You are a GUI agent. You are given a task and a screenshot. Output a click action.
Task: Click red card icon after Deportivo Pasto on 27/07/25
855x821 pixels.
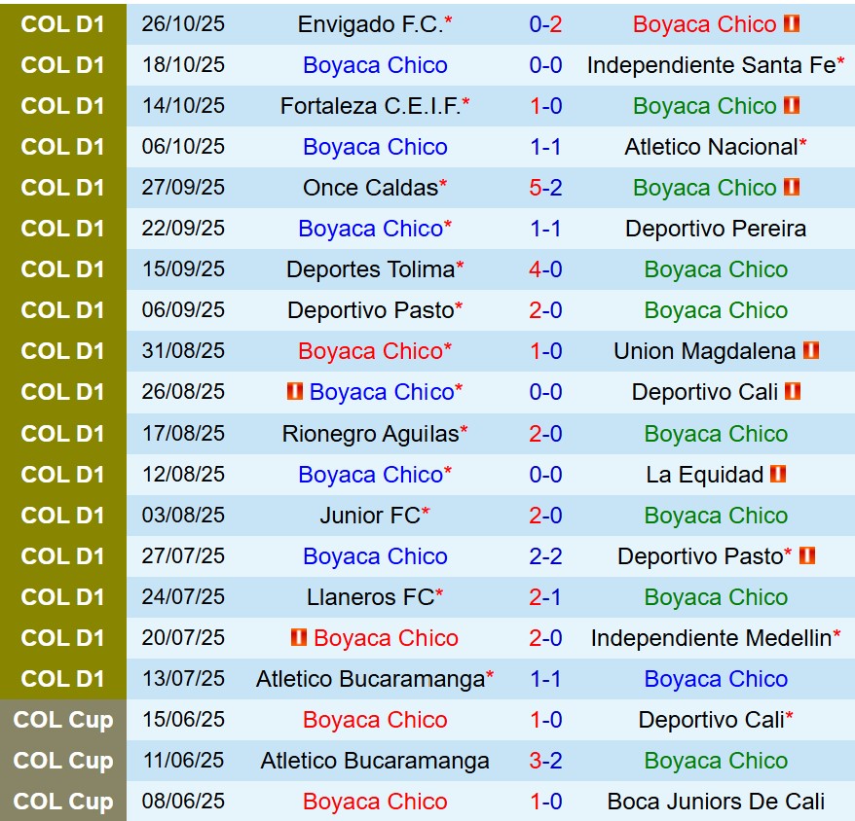tap(807, 556)
